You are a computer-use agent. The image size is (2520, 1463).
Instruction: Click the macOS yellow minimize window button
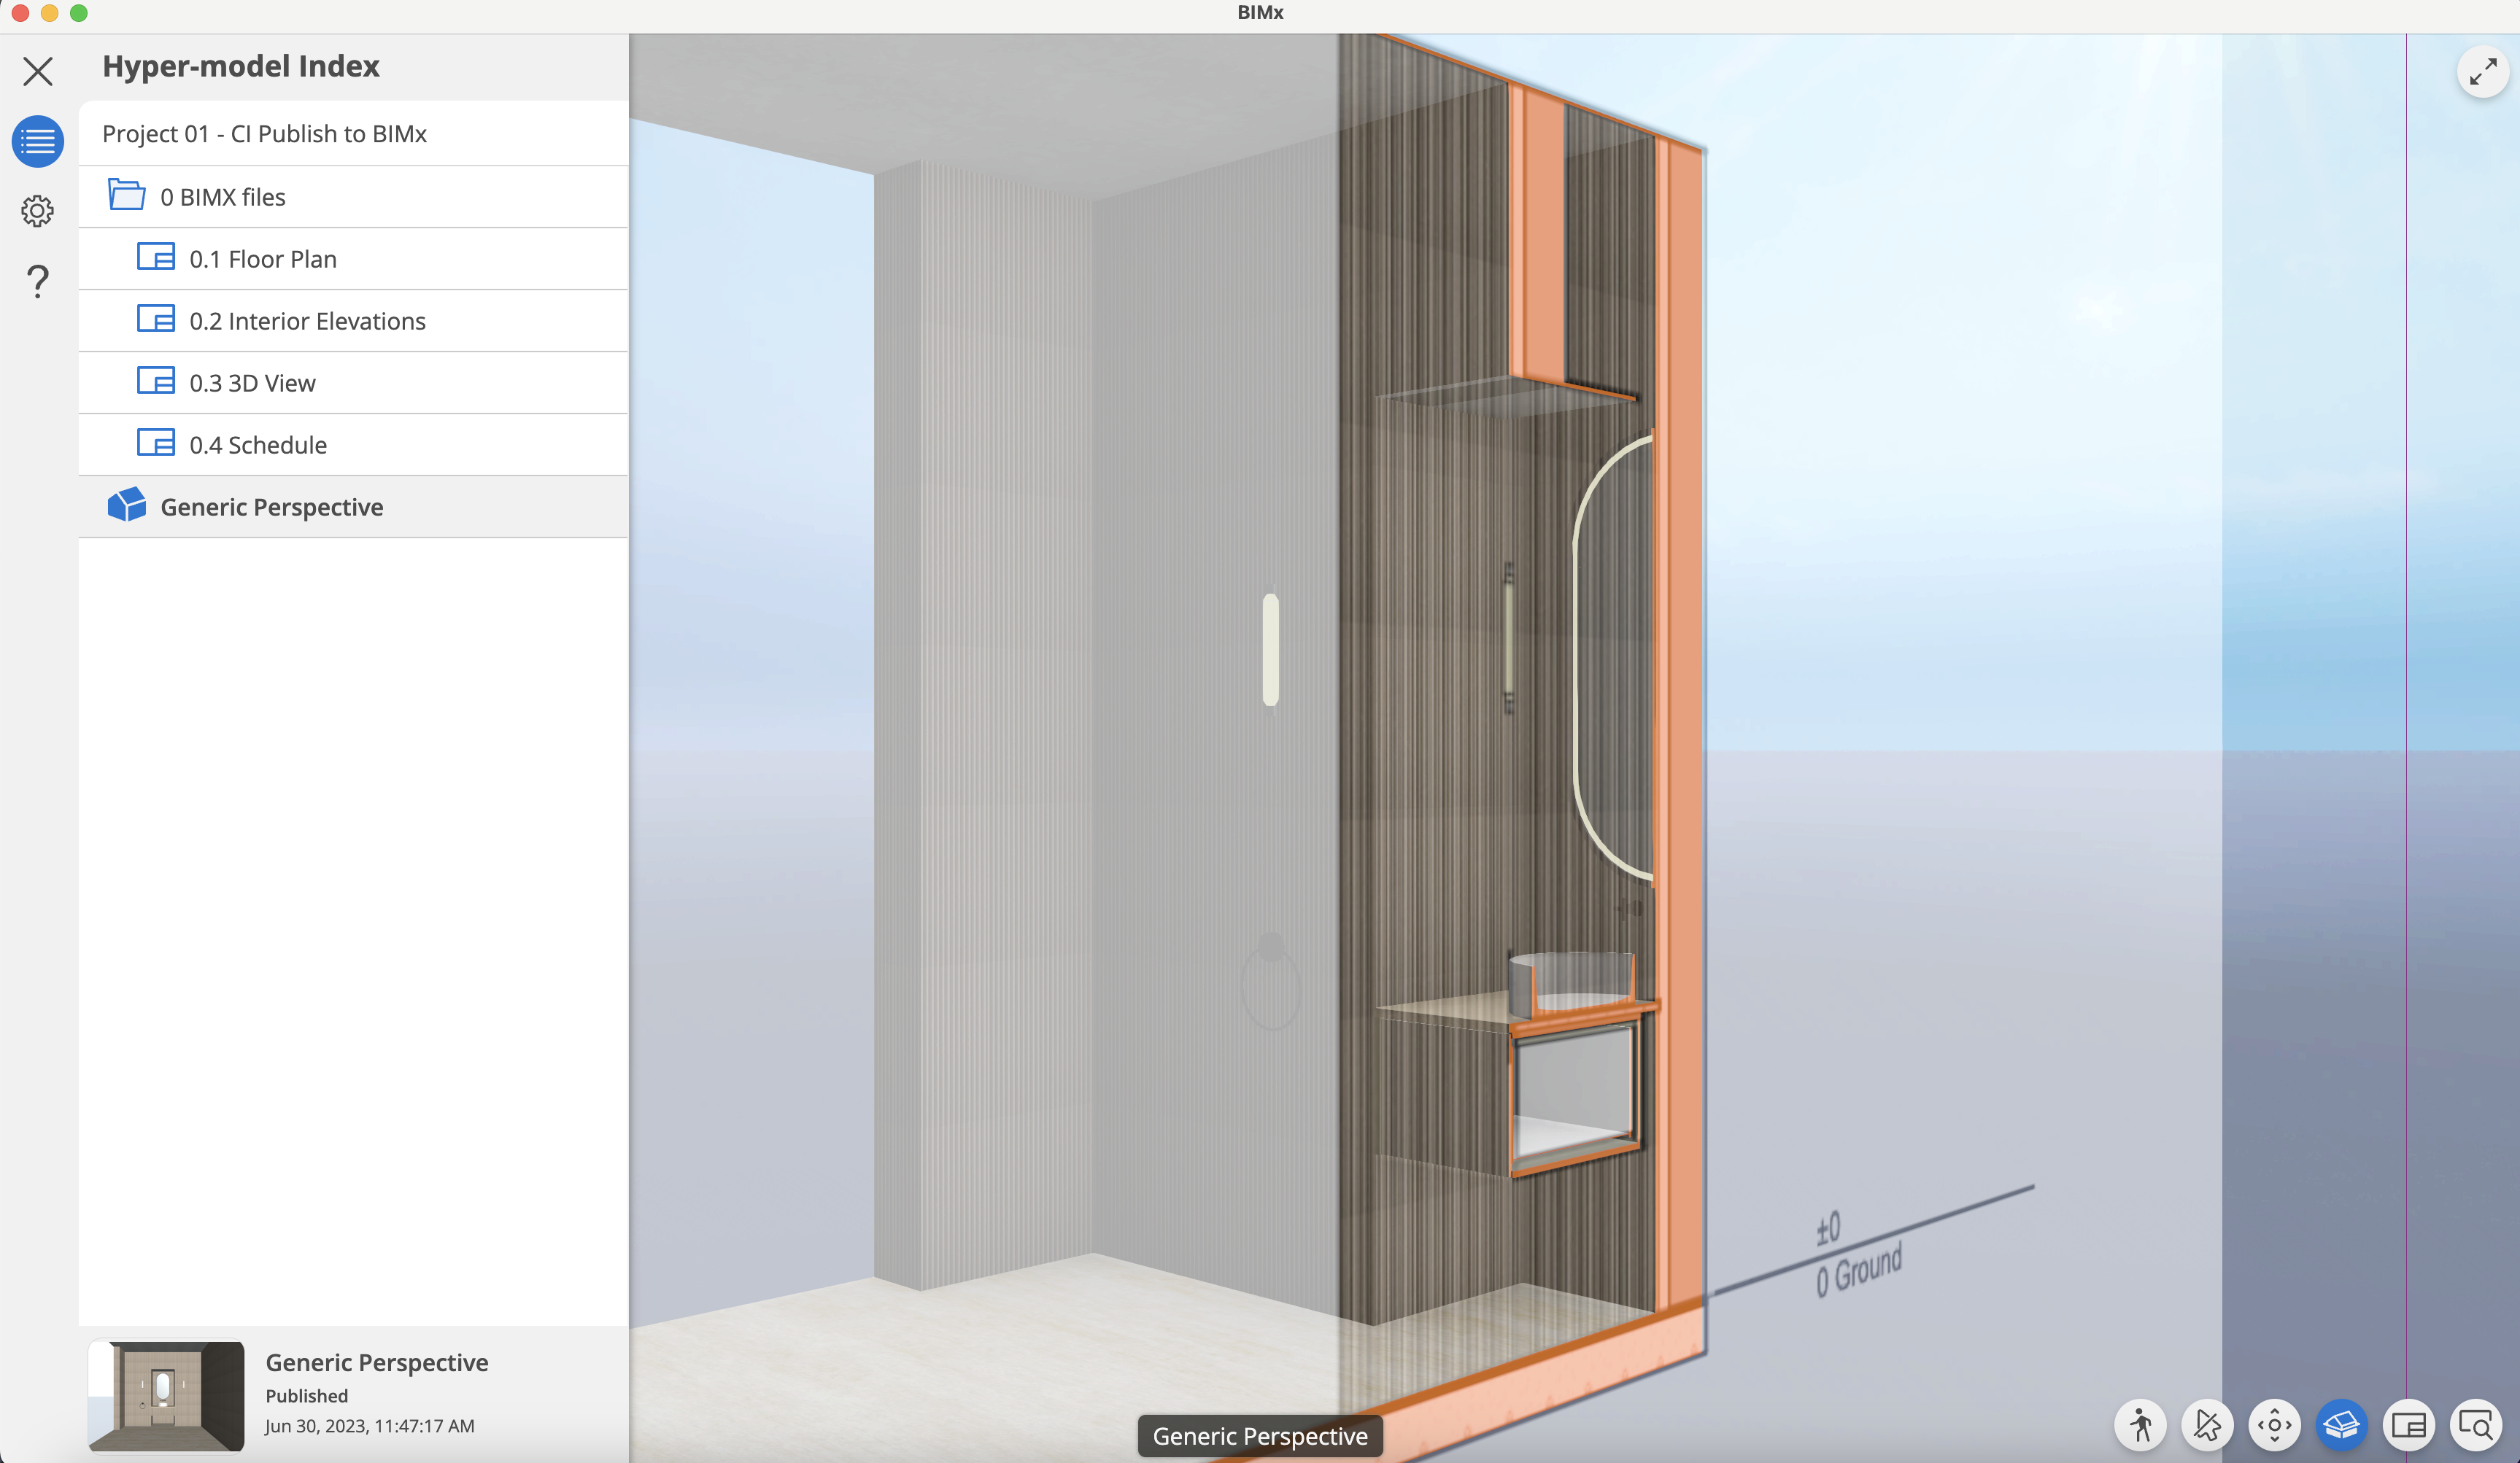(x=49, y=13)
